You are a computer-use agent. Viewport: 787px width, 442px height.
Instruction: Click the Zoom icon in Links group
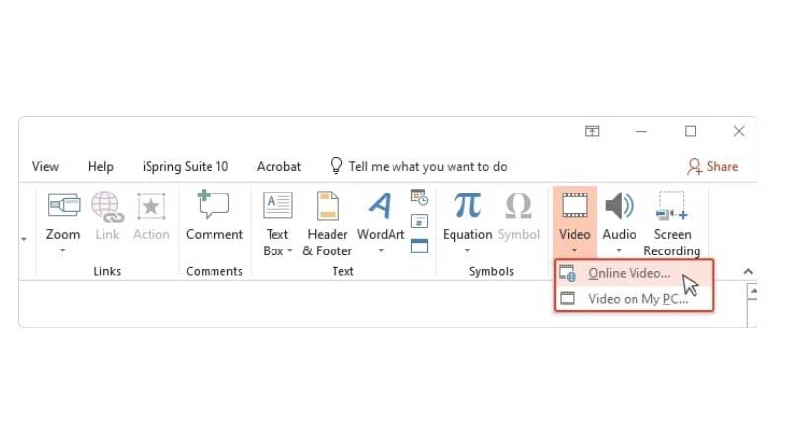coord(63,205)
